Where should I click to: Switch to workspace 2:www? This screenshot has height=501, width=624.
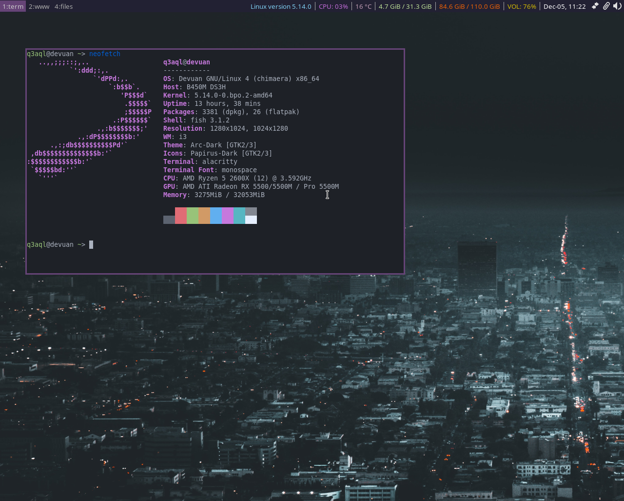click(x=39, y=6)
